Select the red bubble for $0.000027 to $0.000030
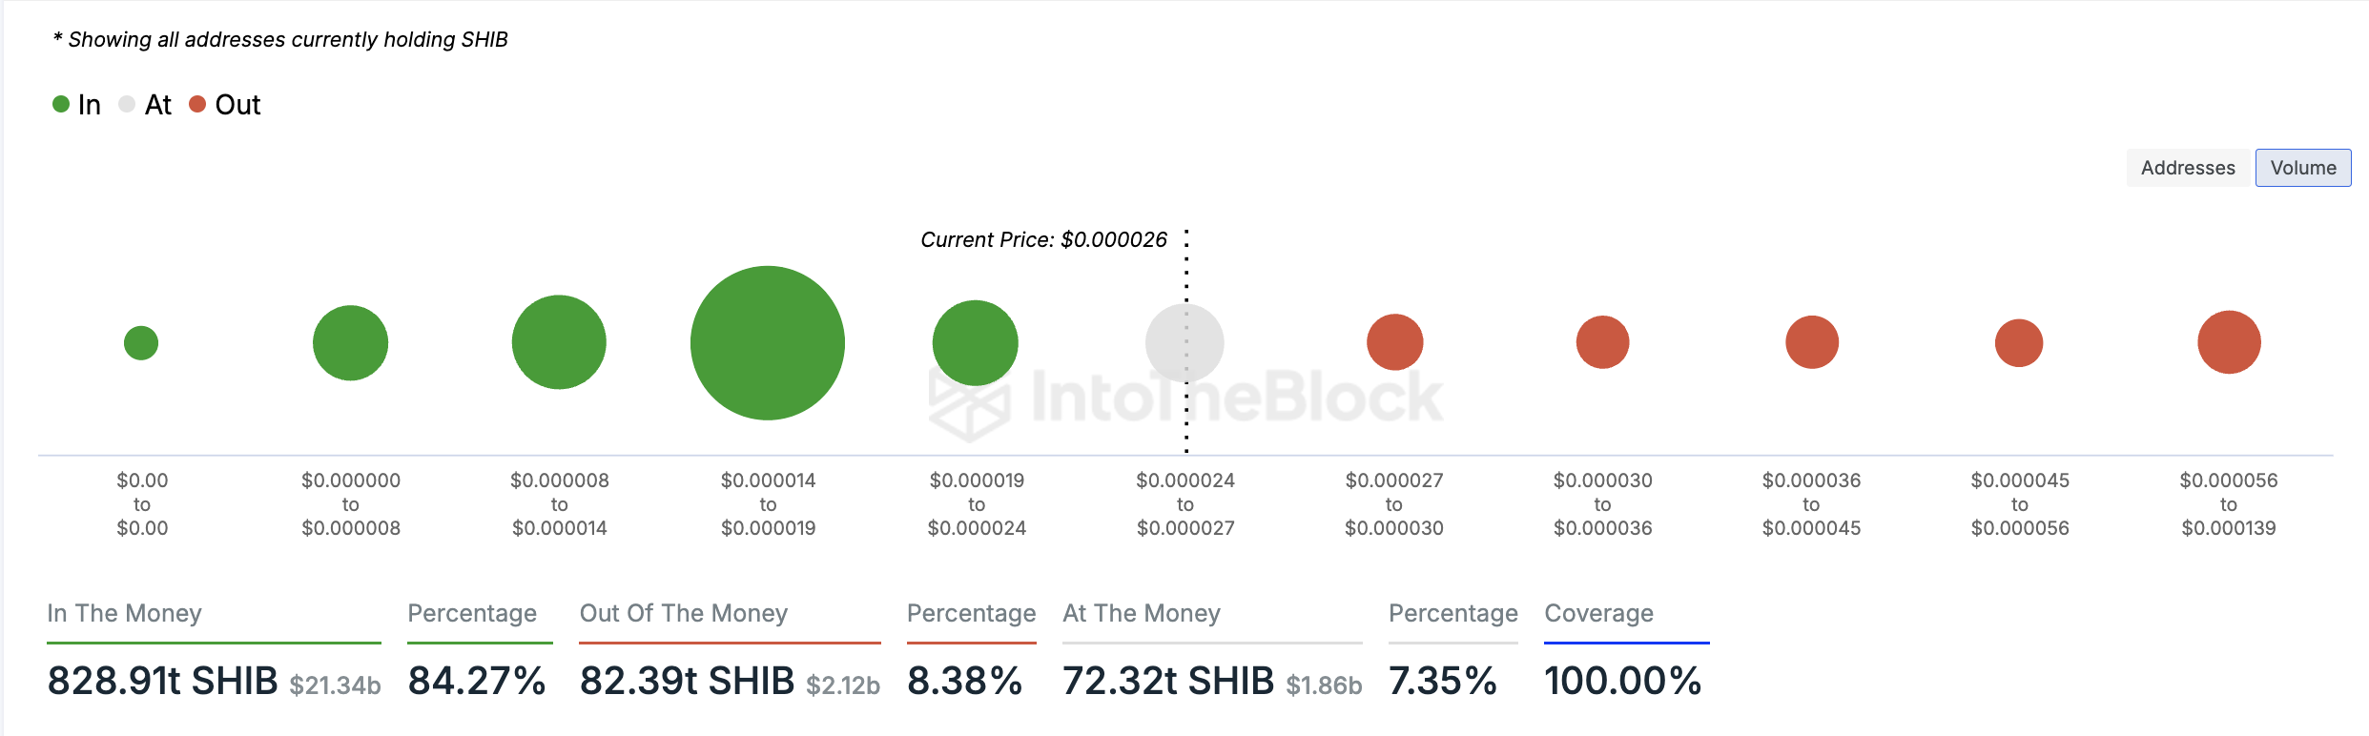2369x736 pixels. coord(1394,342)
